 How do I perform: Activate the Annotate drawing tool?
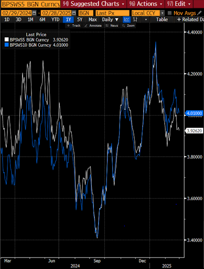[93, 26]
